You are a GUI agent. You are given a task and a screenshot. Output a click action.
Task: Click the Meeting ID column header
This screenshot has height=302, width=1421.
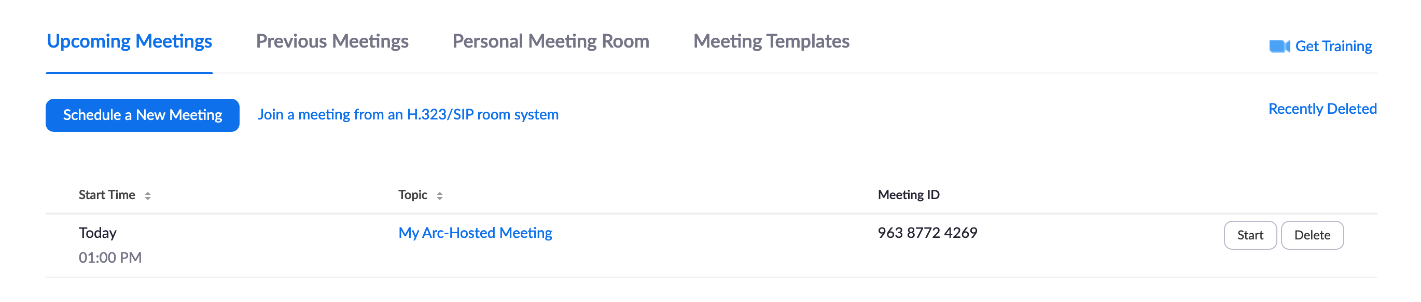click(x=909, y=195)
